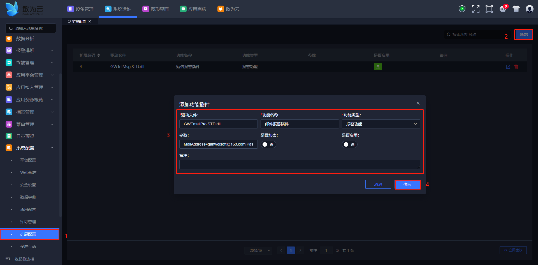Enter fullscreen using the expand arrows icon
The height and width of the screenshot is (265, 538).
tap(476, 9)
